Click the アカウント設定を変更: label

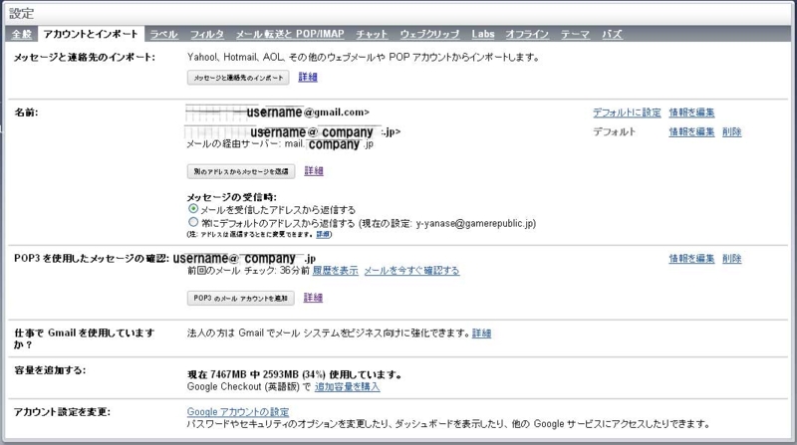tap(62, 411)
